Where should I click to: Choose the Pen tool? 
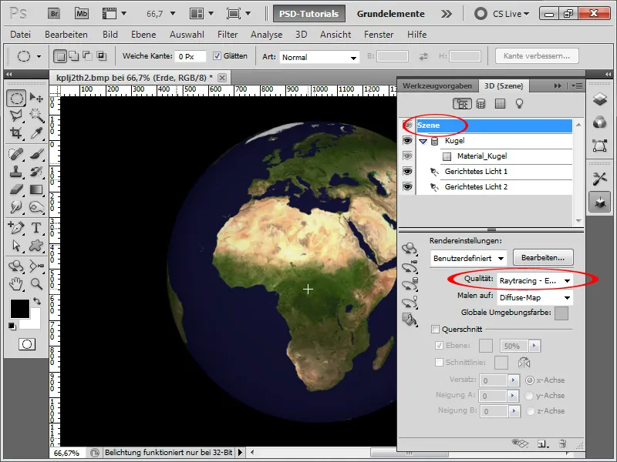click(x=16, y=227)
